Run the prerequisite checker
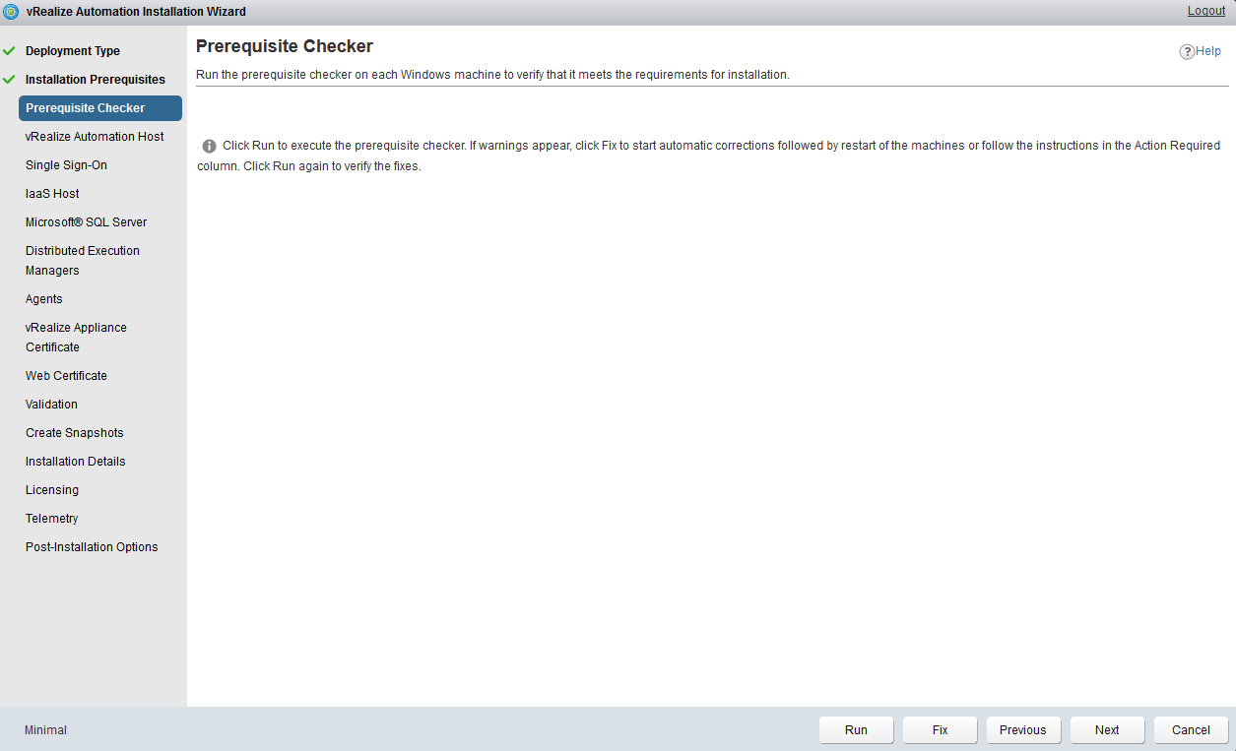1236x751 pixels. 856,730
